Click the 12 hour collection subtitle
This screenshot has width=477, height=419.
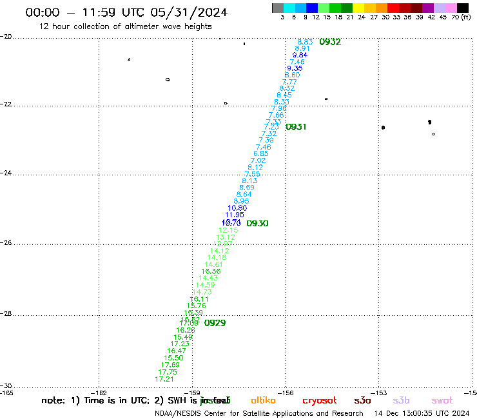pyautogui.click(x=125, y=27)
